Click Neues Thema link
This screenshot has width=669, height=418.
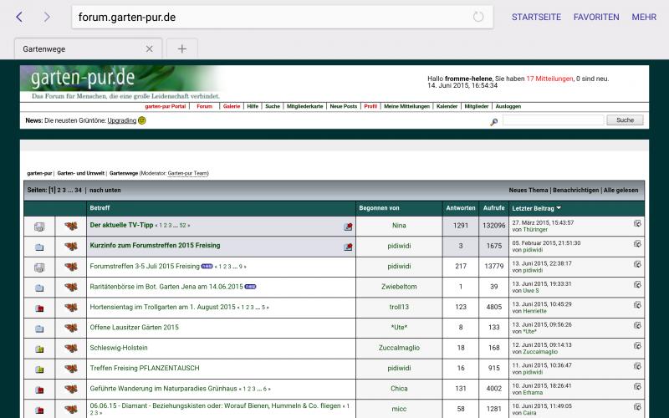[x=529, y=191]
